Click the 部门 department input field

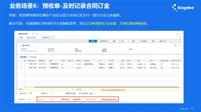[x=141, y=51]
